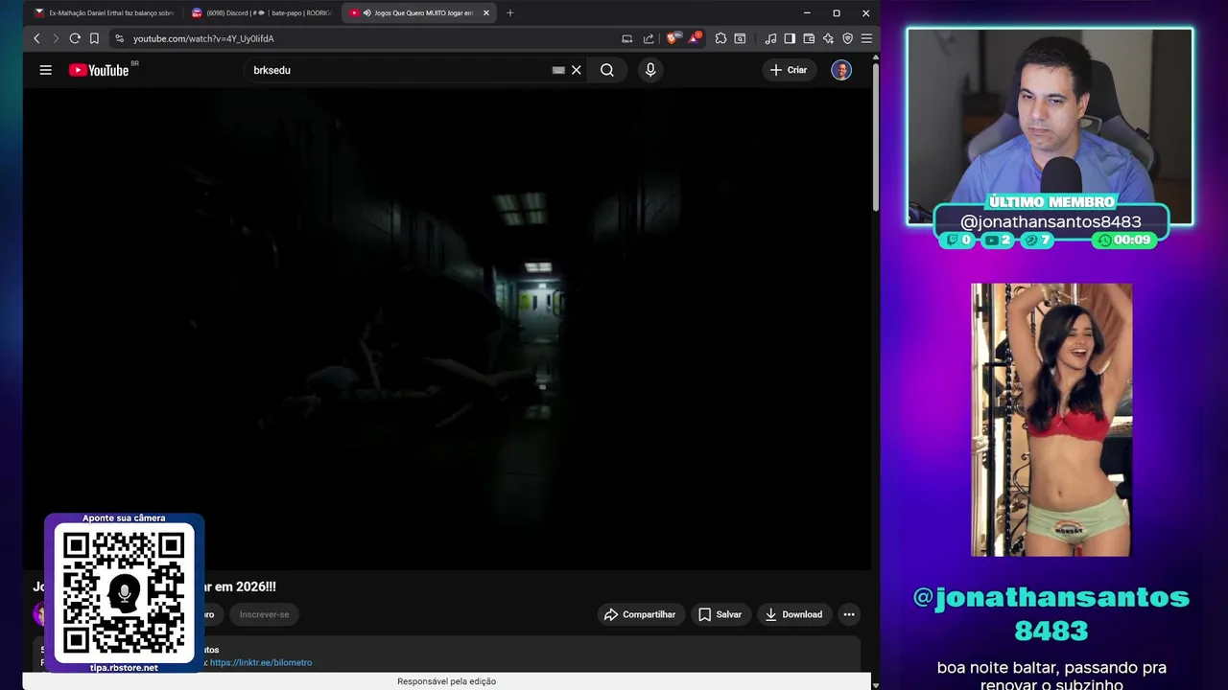Open the Criar create menu
1228x690 pixels.
[789, 70]
